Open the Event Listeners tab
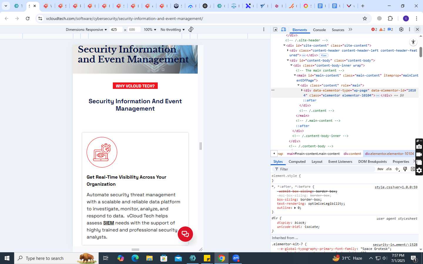423x264 pixels. click(340, 162)
